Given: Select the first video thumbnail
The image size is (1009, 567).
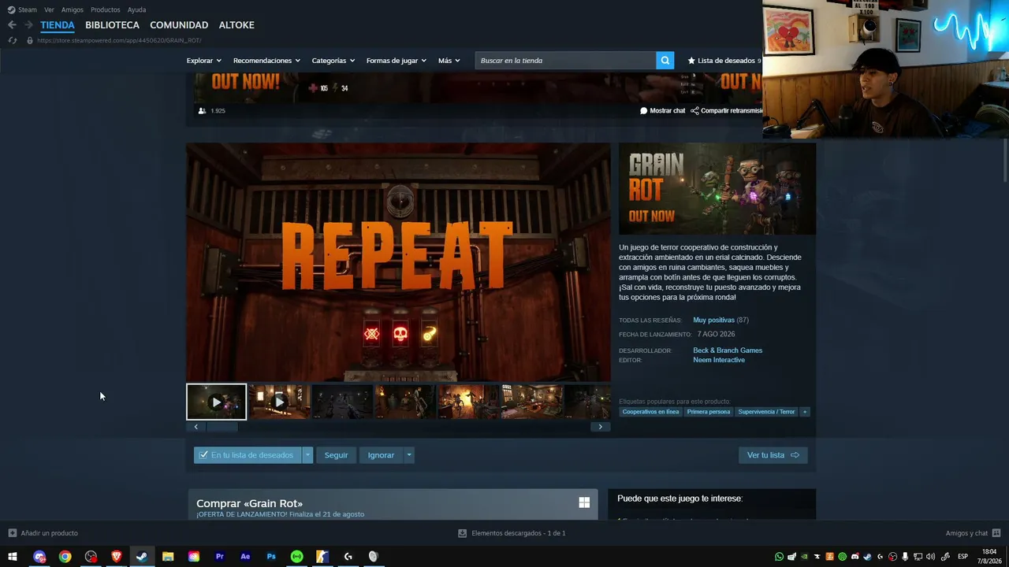Looking at the screenshot, I should coord(216,402).
